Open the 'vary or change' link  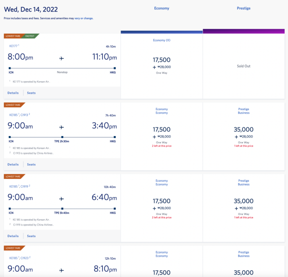[x=85, y=18]
